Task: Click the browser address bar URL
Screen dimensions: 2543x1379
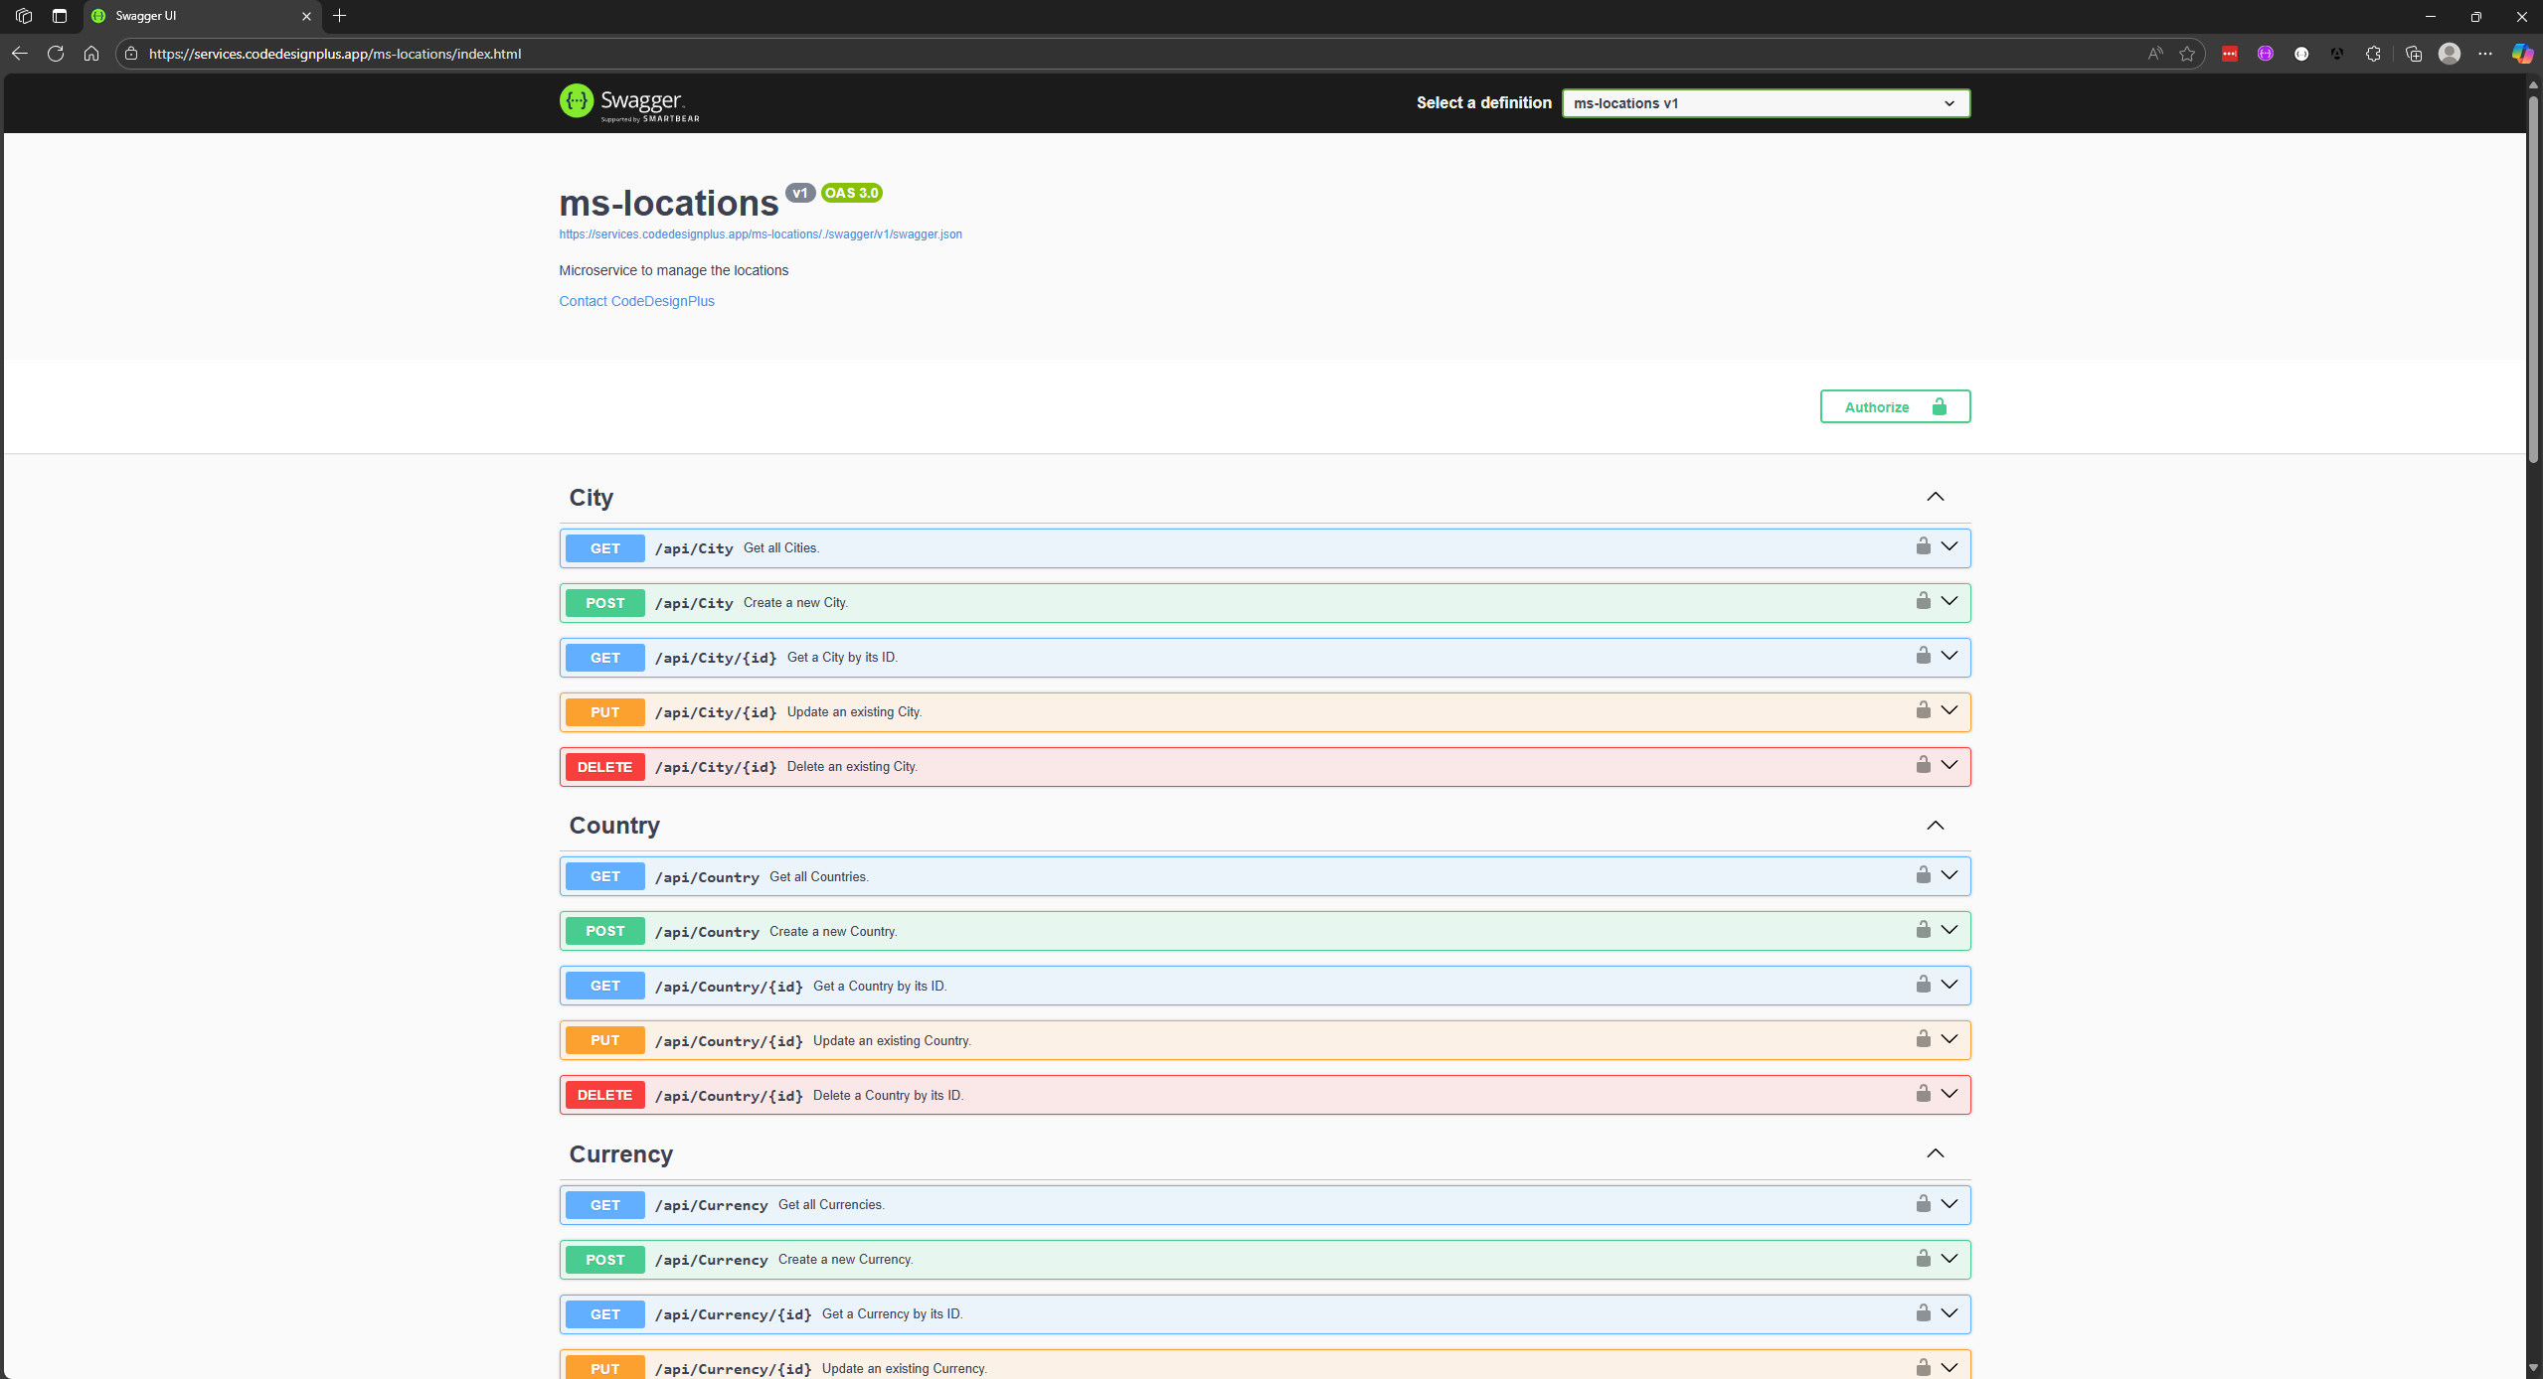Action: 334,54
